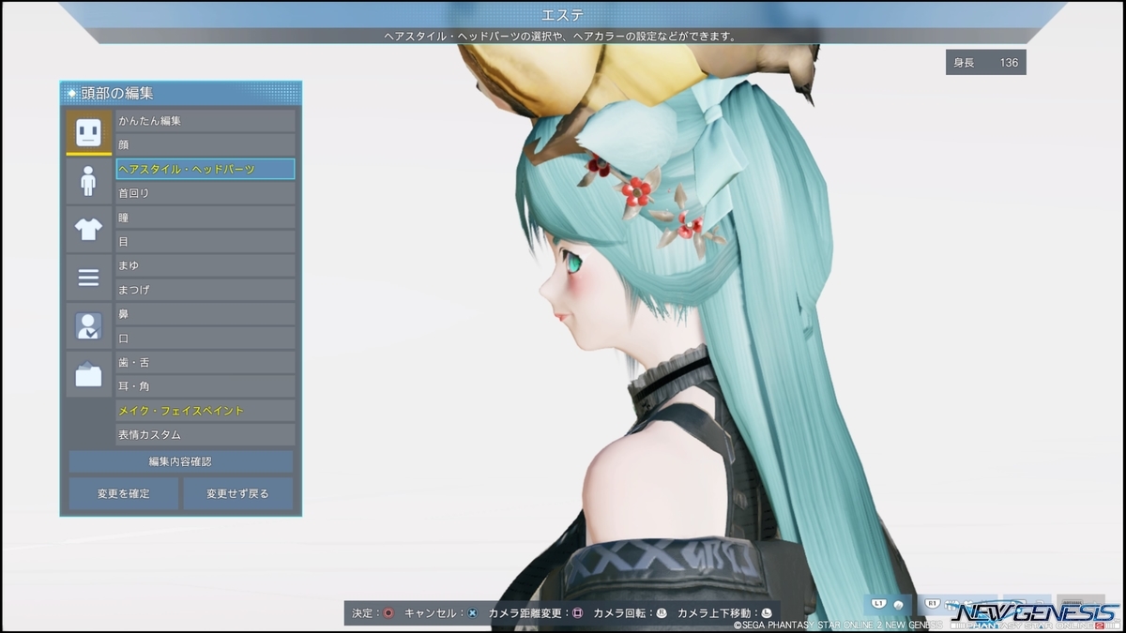Open the 口 editing entry
This screenshot has width=1126, height=633.
click(x=205, y=338)
